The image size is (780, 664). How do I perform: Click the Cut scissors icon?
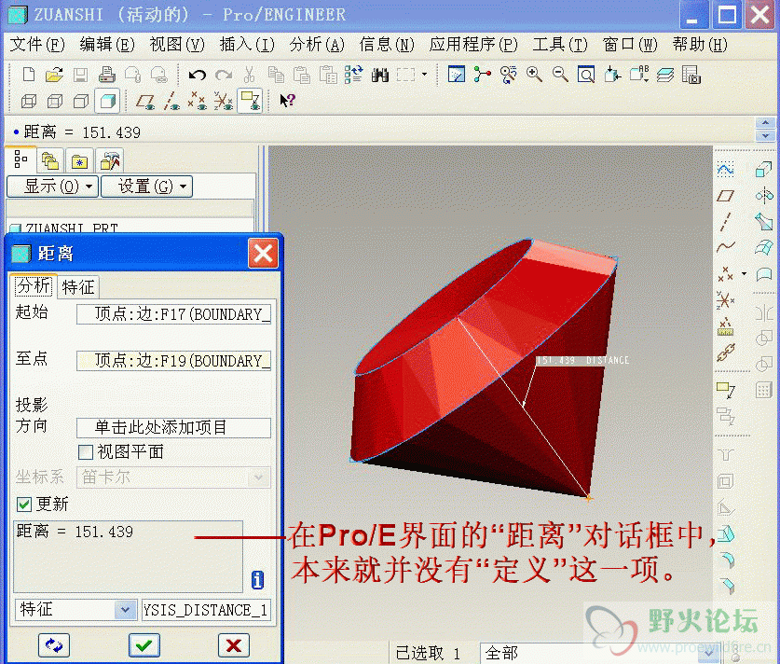[249, 75]
